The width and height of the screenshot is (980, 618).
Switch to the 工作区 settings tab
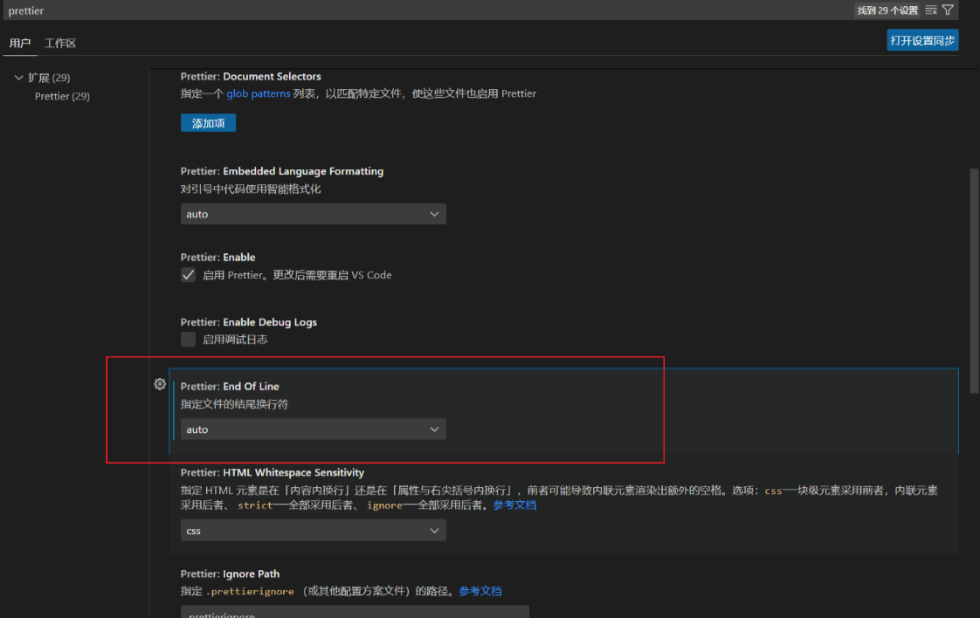(x=60, y=43)
